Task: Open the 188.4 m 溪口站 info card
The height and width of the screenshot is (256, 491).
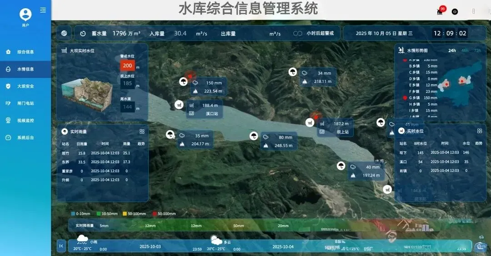Action: (x=205, y=109)
